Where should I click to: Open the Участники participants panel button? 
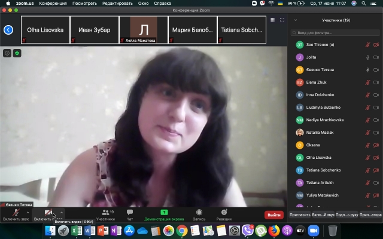[105, 215]
